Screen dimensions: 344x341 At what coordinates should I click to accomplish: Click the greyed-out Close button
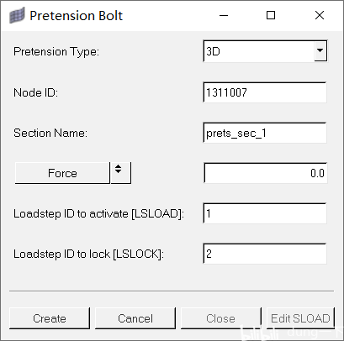pyautogui.click(x=221, y=318)
